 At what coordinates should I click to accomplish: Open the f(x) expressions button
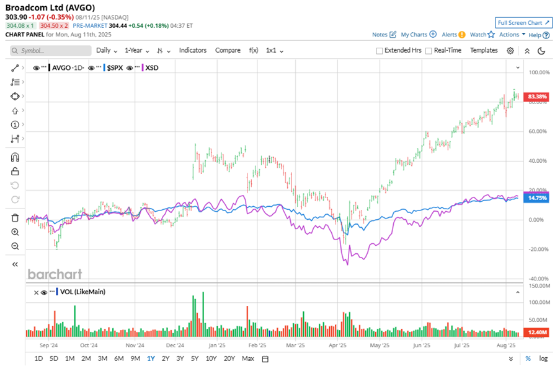254,50
